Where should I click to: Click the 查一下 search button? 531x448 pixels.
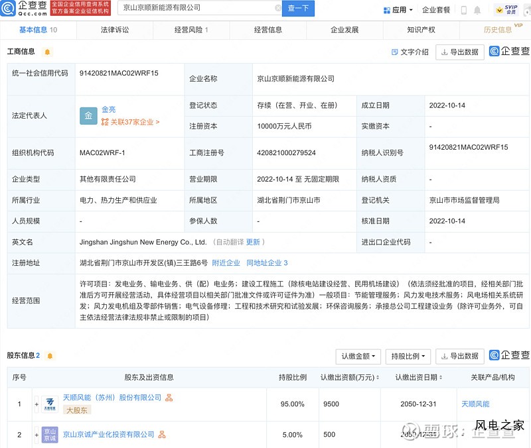coord(298,8)
